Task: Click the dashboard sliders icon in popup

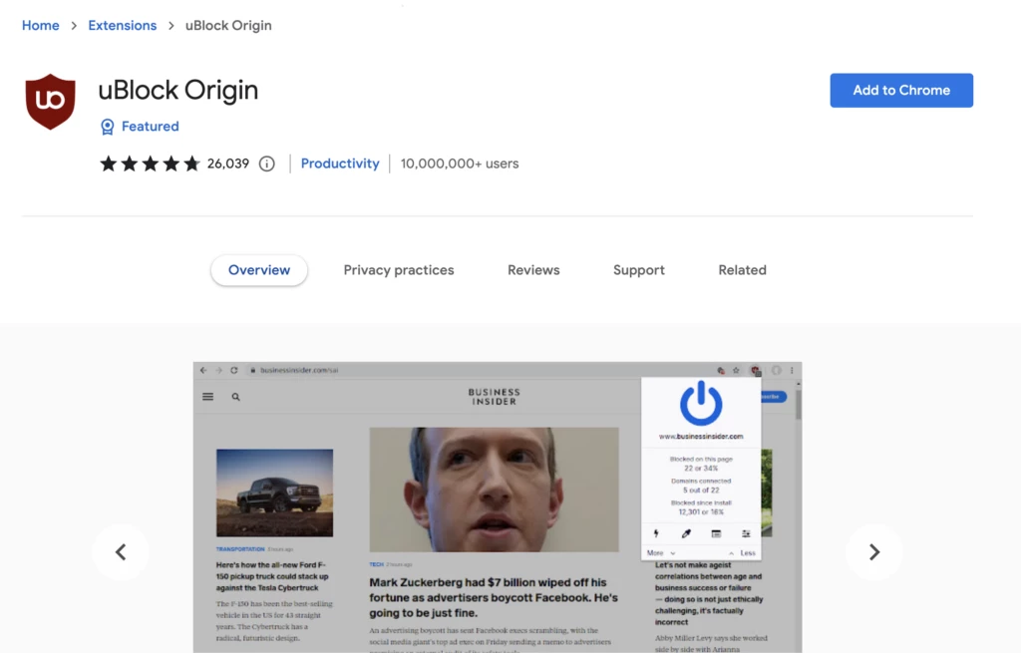Action: tap(746, 533)
